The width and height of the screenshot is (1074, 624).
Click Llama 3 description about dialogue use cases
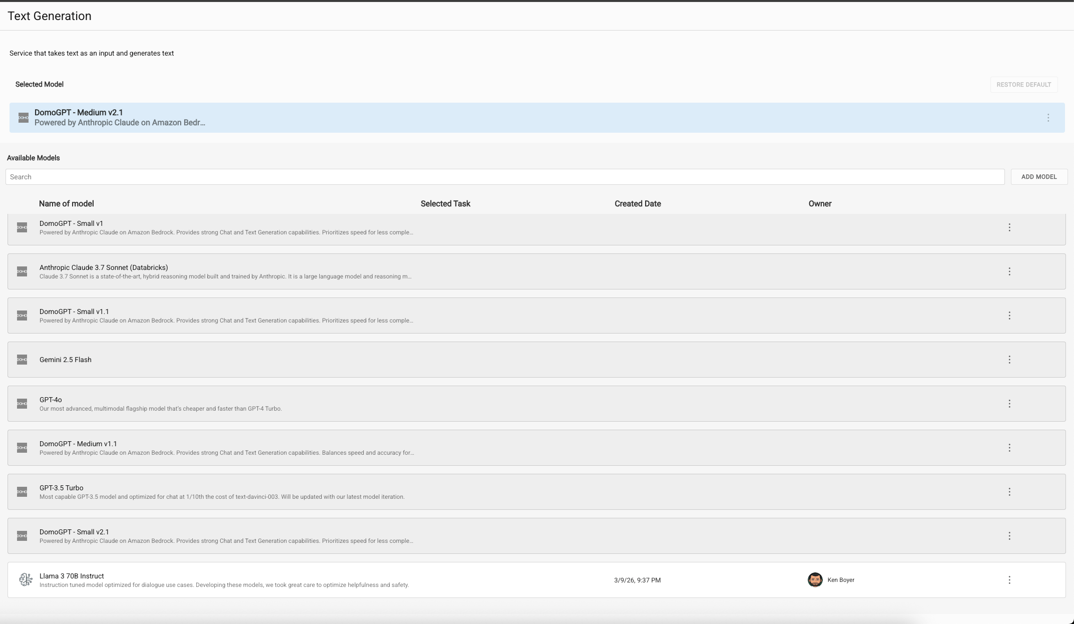coord(224,585)
